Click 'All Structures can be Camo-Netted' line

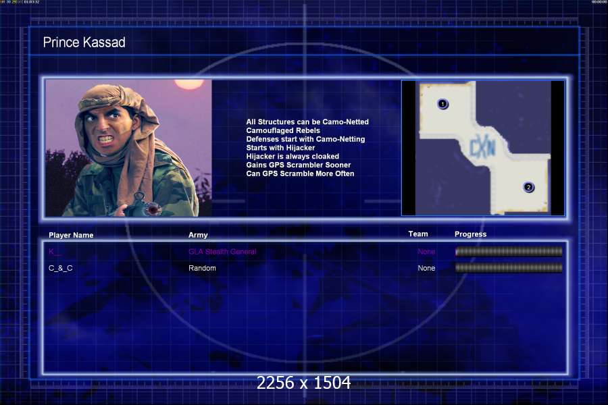(307, 122)
